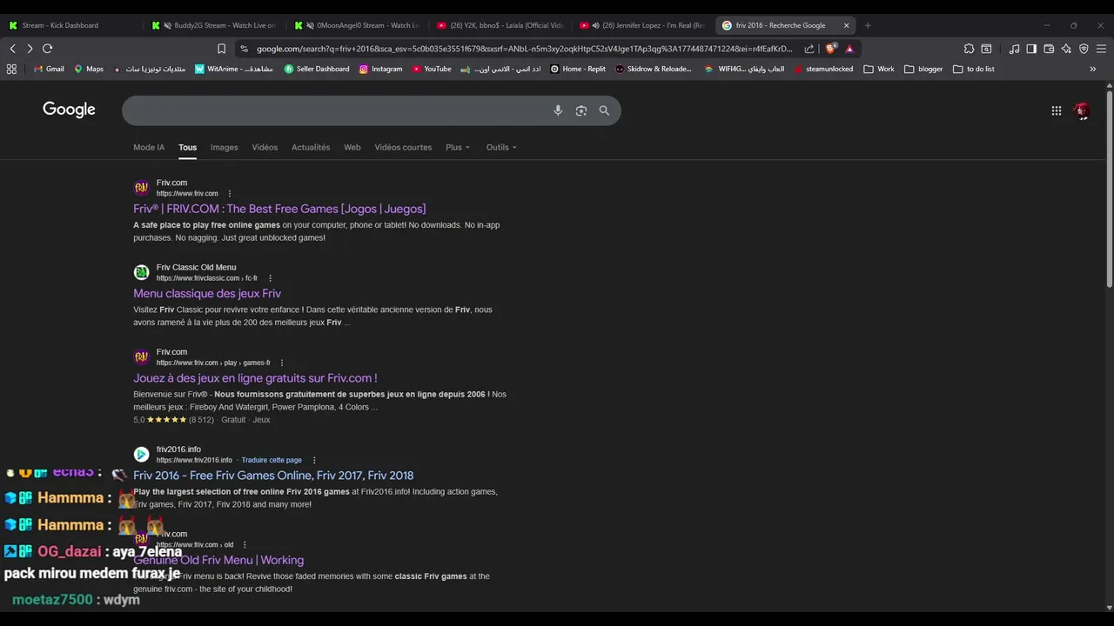The width and height of the screenshot is (1114, 626).
Task: Open Brave VPN shield icon
Action: pyautogui.click(x=1084, y=49)
